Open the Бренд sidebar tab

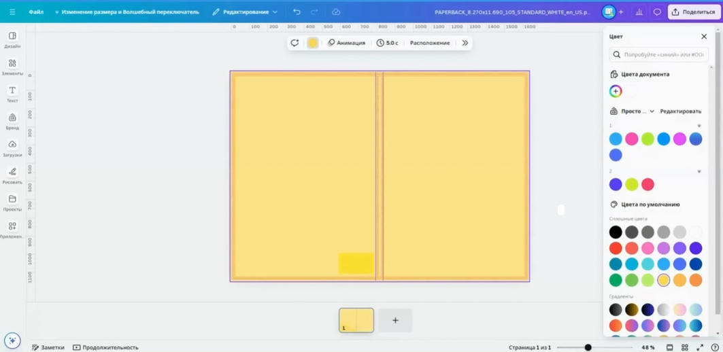click(12, 121)
